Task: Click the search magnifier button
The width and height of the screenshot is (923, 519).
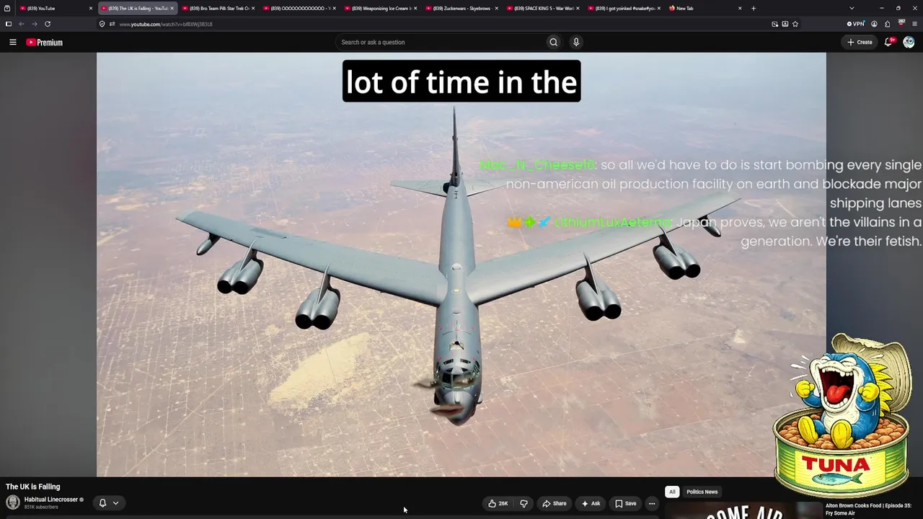Action: point(553,43)
